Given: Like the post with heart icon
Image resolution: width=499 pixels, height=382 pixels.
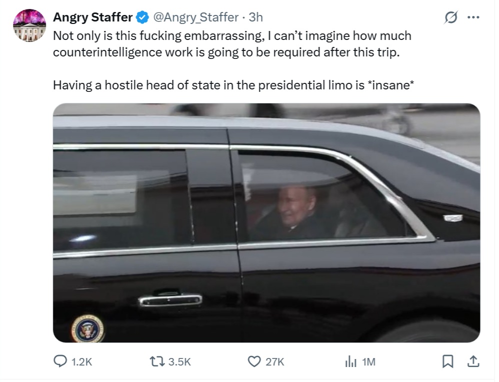Looking at the screenshot, I should pyautogui.click(x=254, y=362).
